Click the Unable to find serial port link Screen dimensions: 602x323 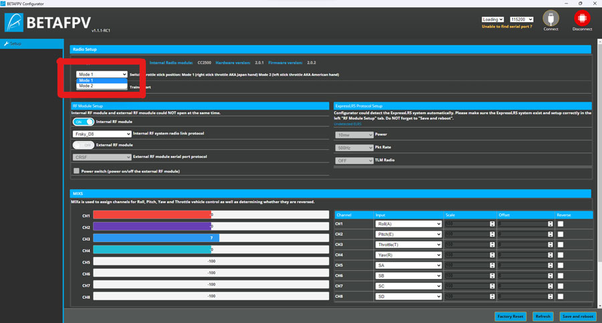pyautogui.click(x=507, y=27)
